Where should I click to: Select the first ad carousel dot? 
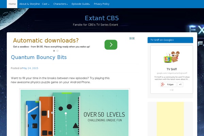(54, 51)
